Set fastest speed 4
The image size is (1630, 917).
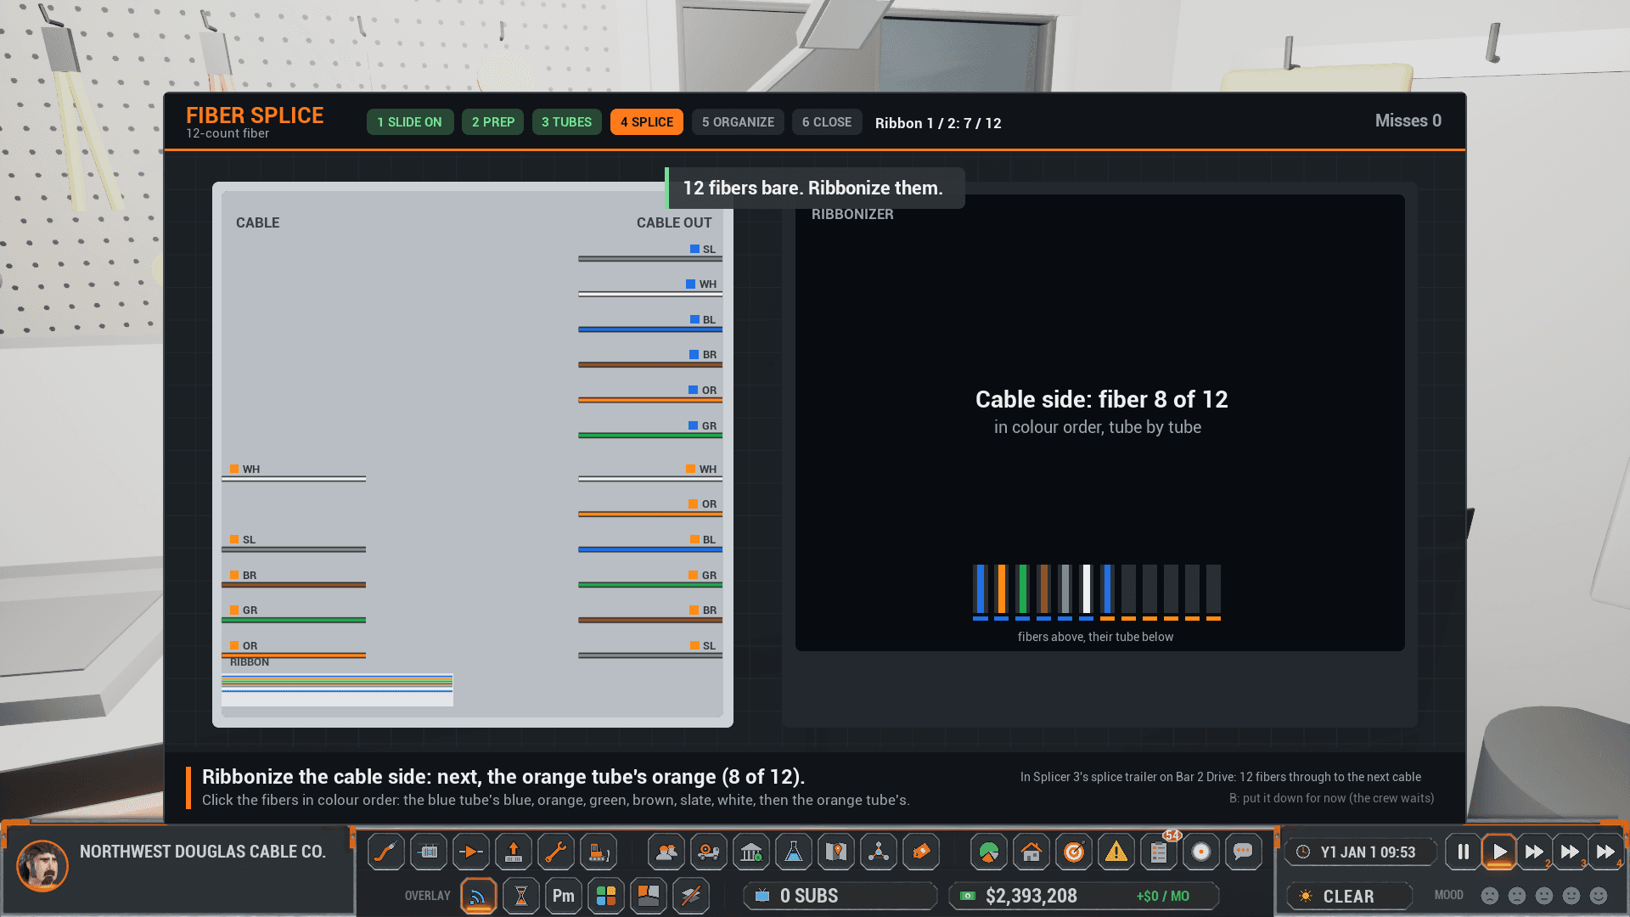[1606, 852]
